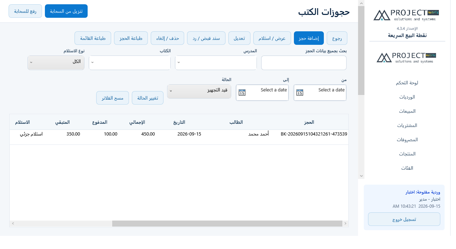Click the سند قبض / رد button

coord(206,38)
